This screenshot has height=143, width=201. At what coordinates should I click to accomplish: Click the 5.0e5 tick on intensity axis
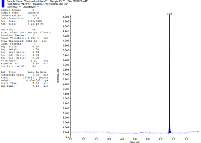point(66,17)
